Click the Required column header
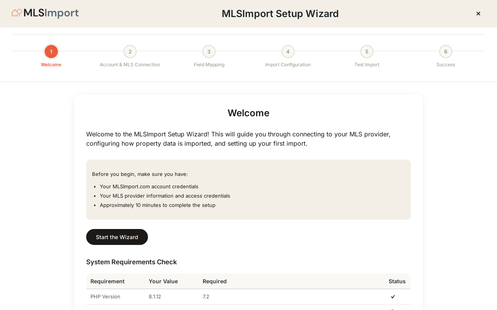Image resolution: width=497 pixels, height=310 pixels. 215,281
